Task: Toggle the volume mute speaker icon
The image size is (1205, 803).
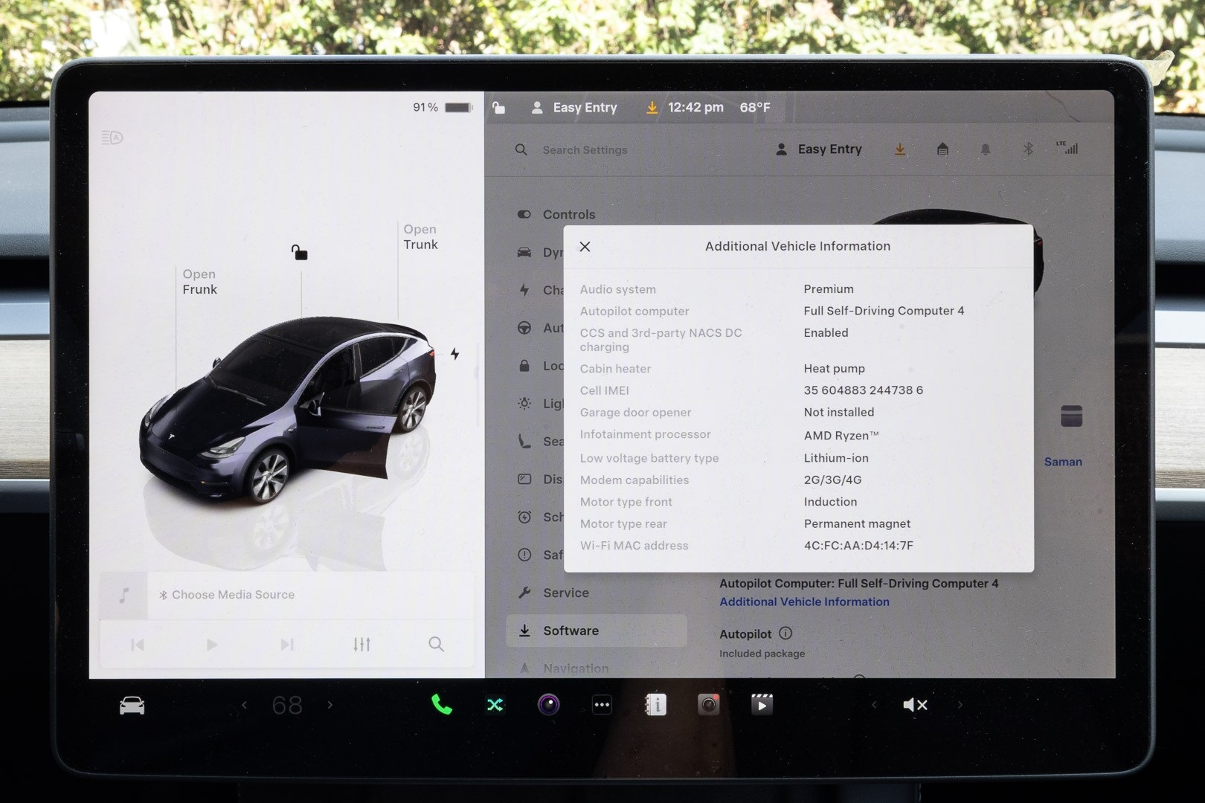Action: [x=914, y=705]
